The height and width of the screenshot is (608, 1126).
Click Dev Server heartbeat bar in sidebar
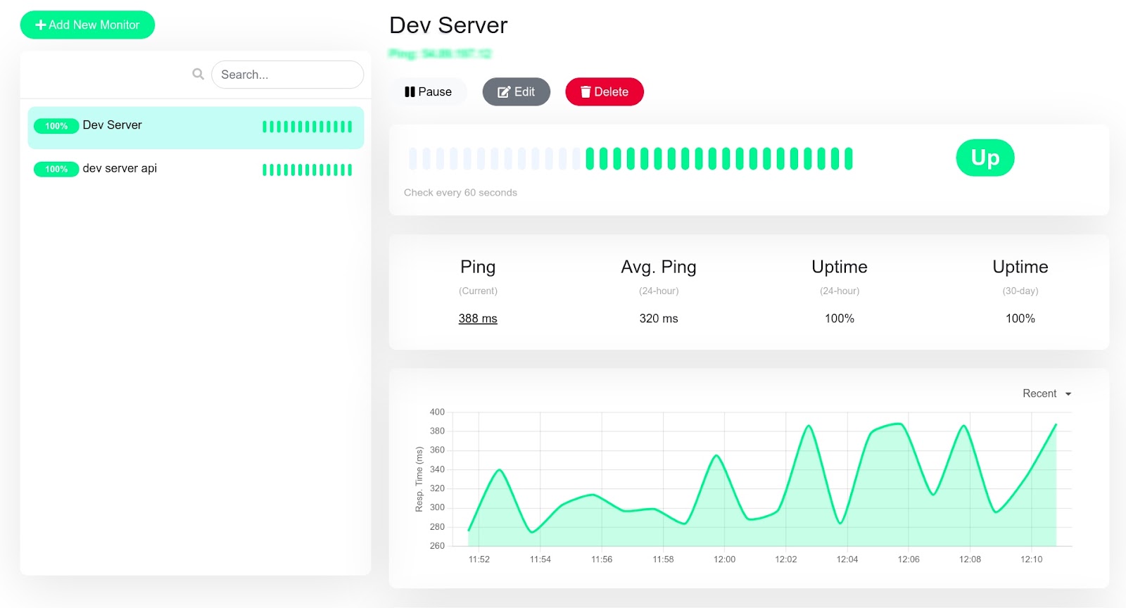click(307, 127)
